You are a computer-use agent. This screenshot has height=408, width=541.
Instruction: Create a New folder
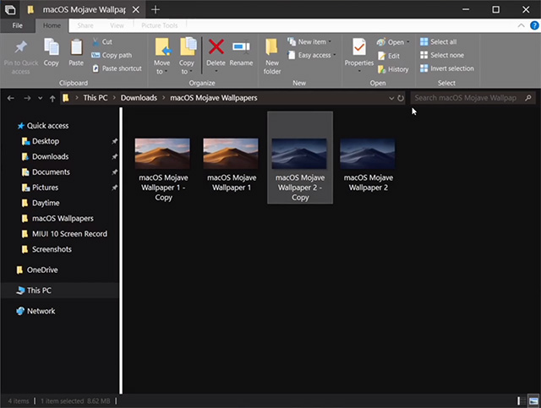(x=272, y=55)
